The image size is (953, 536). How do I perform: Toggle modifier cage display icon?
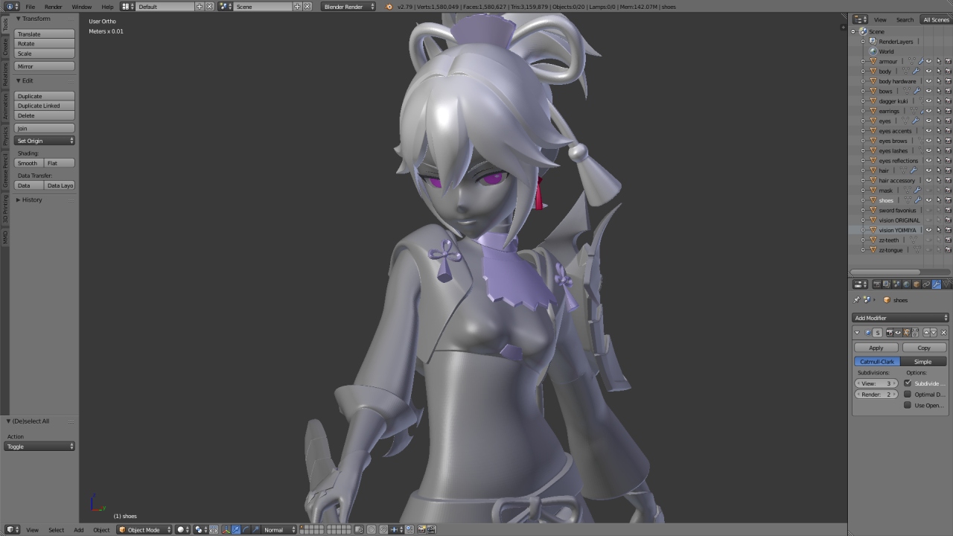pos(915,332)
